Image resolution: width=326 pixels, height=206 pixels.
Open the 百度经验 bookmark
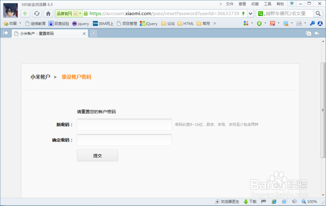point(59,23)
